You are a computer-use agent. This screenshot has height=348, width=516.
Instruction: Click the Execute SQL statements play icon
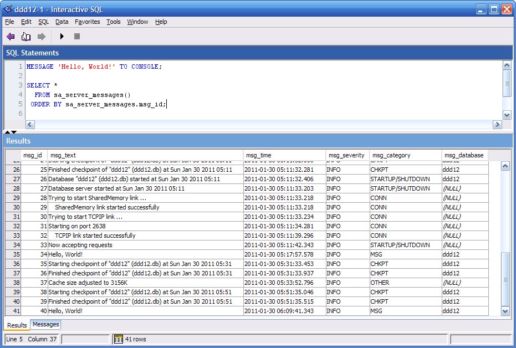click(62, 36)
